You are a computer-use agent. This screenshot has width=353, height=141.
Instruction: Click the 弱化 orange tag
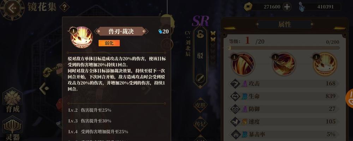[109, 43]
